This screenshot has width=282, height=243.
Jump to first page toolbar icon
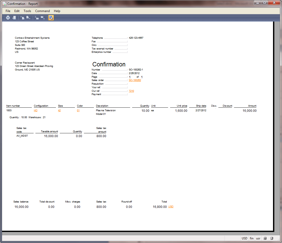point(37,18)
